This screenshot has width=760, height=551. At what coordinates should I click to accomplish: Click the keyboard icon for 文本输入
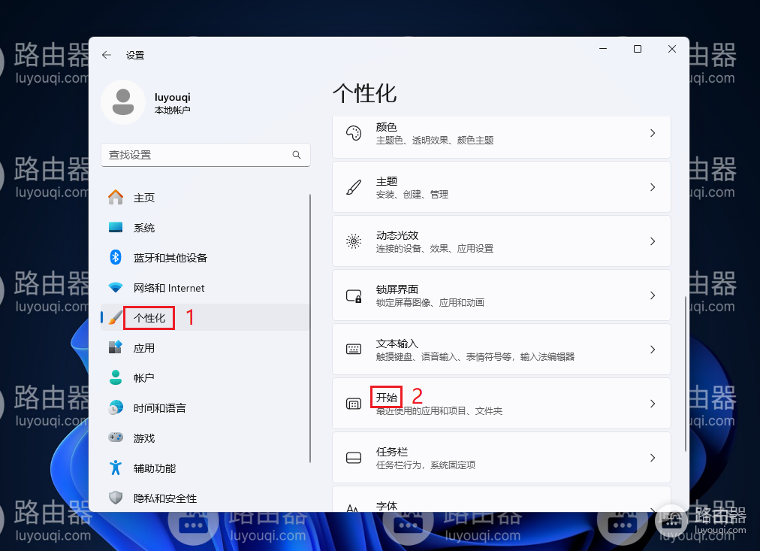pyautogui.click(x=354, y=350)
